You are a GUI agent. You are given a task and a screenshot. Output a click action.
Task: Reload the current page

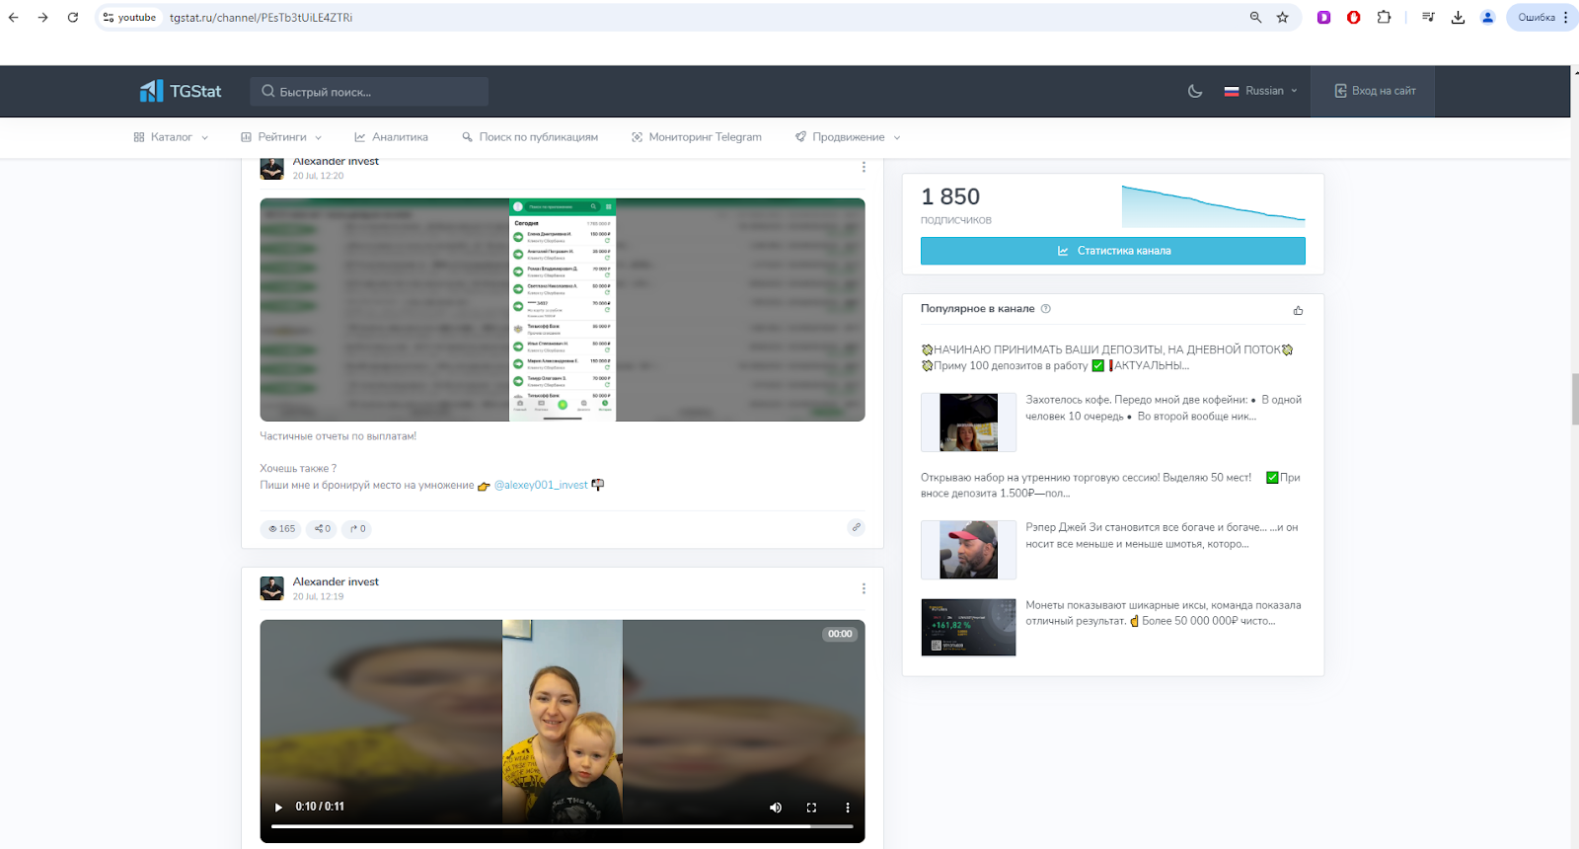tap(72, 17)
